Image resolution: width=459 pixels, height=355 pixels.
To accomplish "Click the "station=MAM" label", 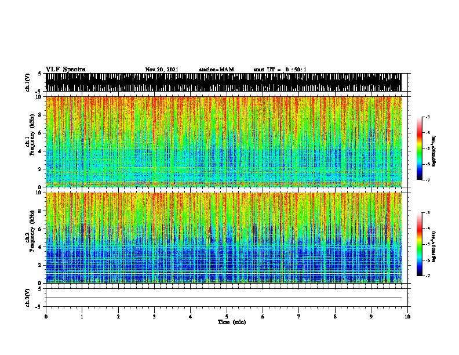I will coord(216,70).
